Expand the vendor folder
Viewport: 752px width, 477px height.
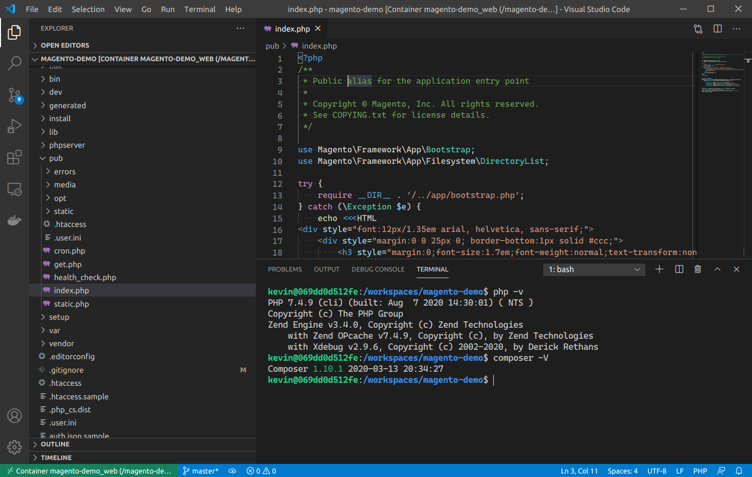click(x=143, y=344)
